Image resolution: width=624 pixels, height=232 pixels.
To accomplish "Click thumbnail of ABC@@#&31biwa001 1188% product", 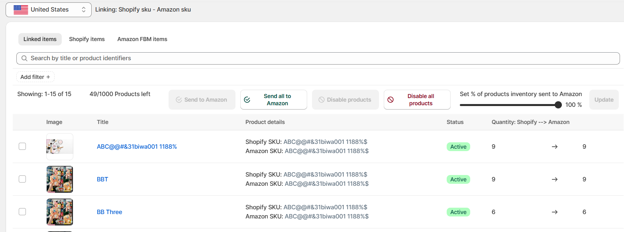I will (x=60, y=147).
